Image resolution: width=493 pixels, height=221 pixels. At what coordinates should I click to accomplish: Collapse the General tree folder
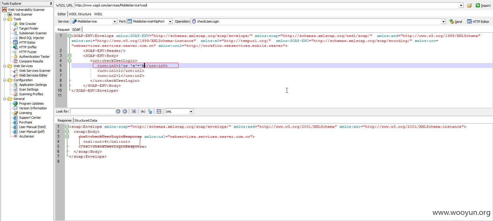pos(5,99)
